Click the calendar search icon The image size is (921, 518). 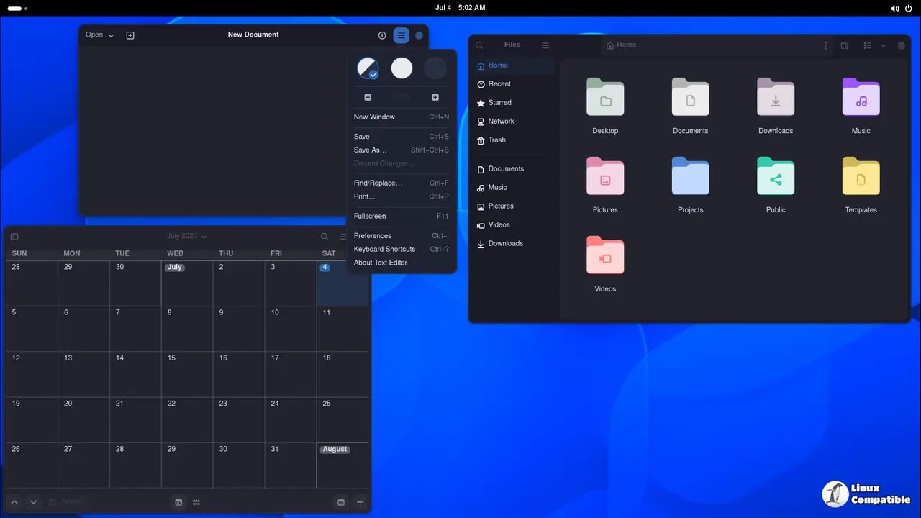pos(325,237)
